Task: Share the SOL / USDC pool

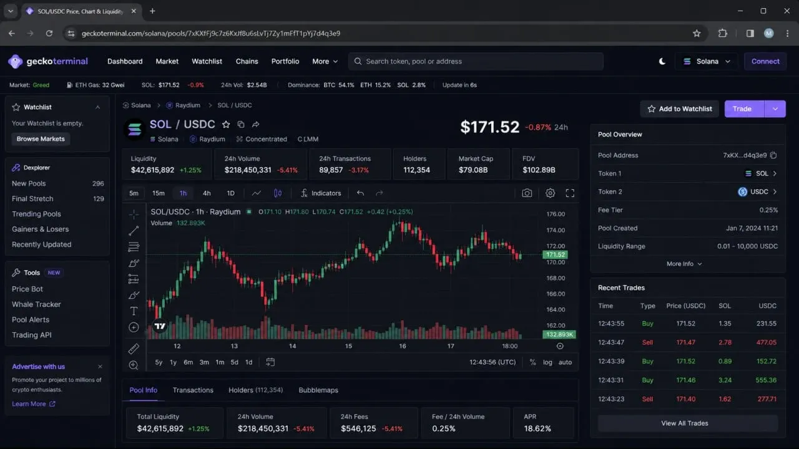Action: (x=255, y=125)
